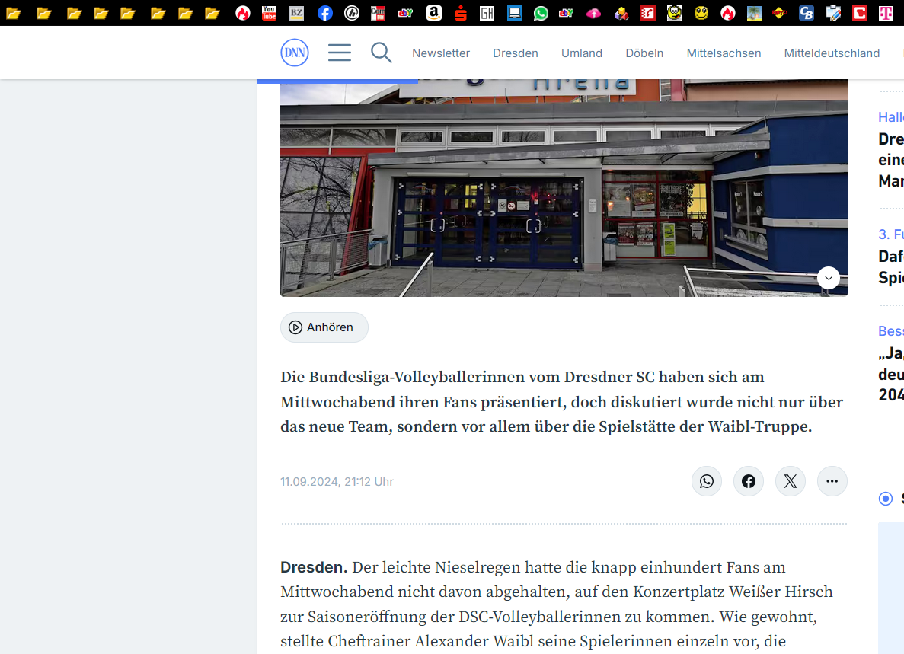Share the article on X

click(x=791, y=481)
